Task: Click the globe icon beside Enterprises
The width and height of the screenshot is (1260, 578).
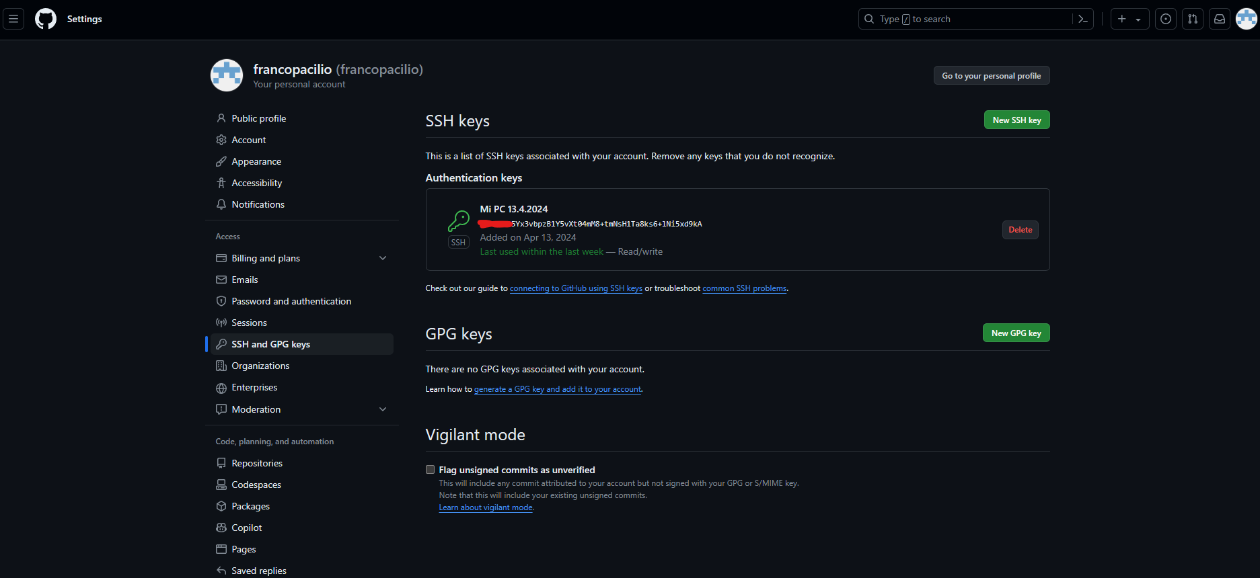Action: tap(221, 388)
